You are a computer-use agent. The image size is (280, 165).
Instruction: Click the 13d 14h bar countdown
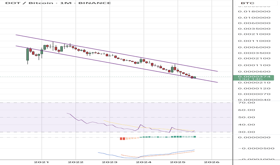point(251,79)
